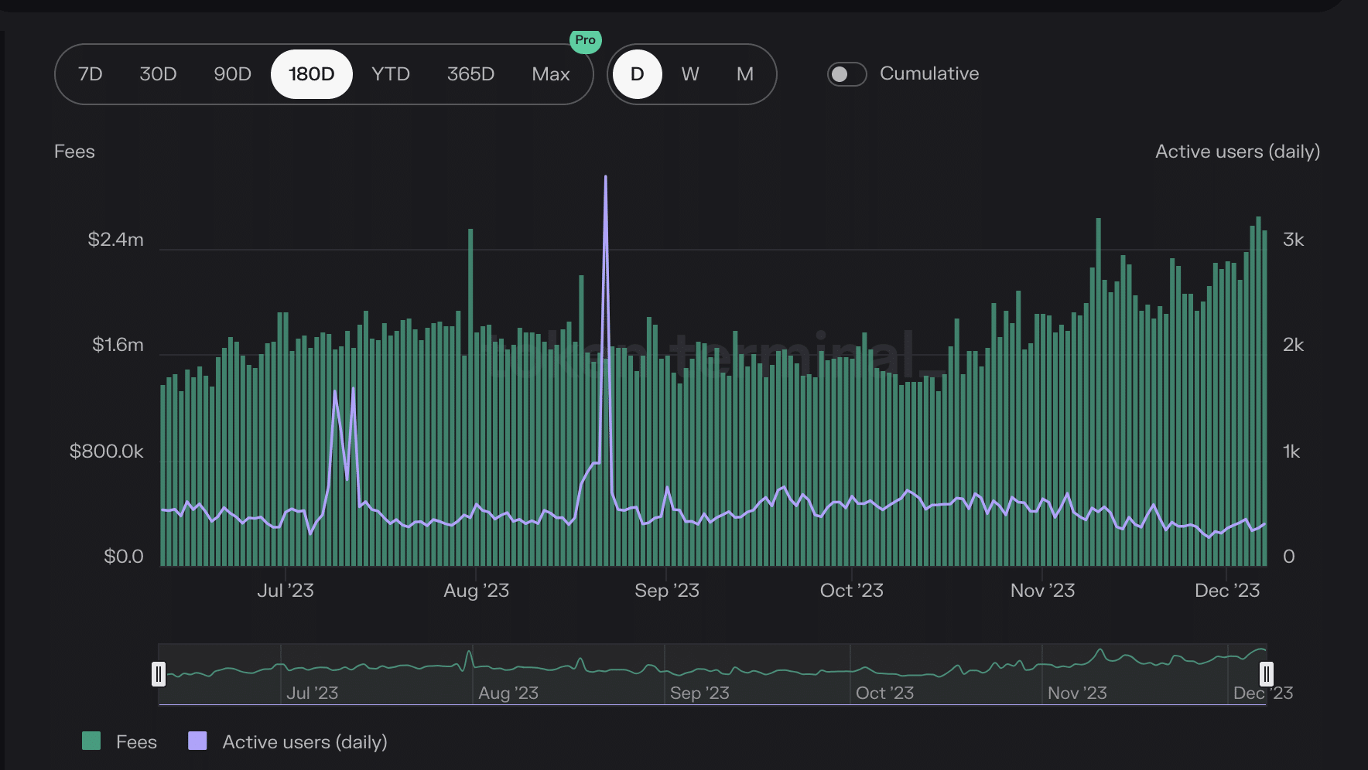Set granularity to monthly (M)
Screen dimensions: 1368x770
point(745,74)
